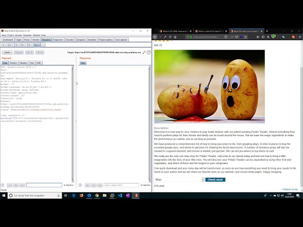
Task: Open the Burp menu
Action: [4, 35]
